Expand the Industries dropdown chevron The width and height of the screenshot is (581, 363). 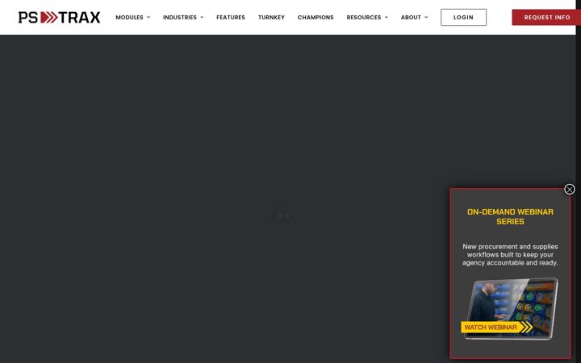click(202, 18)
